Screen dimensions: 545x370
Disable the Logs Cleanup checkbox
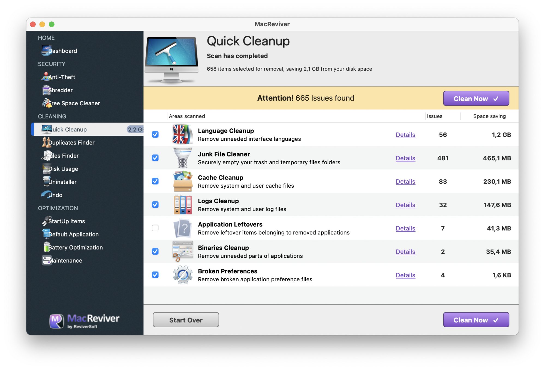(155, 205)
